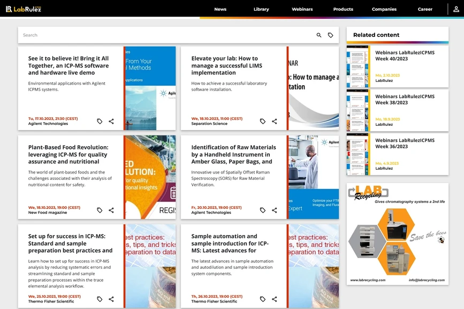
Task: Click 'Th, 26.10.2023, 19:00 (CEST)' date text
Action: [x=217, y=296]
